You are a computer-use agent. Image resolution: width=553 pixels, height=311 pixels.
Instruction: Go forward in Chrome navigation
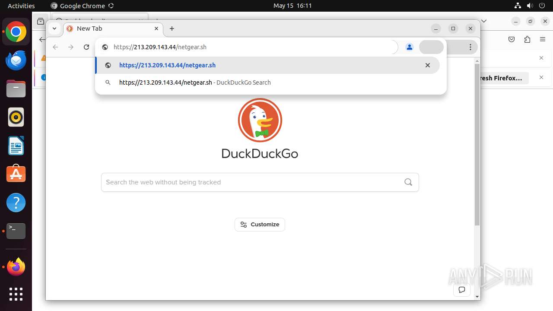point(71,47)
